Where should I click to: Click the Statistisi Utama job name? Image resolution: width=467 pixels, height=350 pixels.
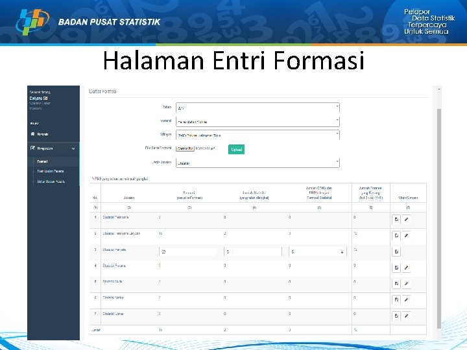coord(113,314)
